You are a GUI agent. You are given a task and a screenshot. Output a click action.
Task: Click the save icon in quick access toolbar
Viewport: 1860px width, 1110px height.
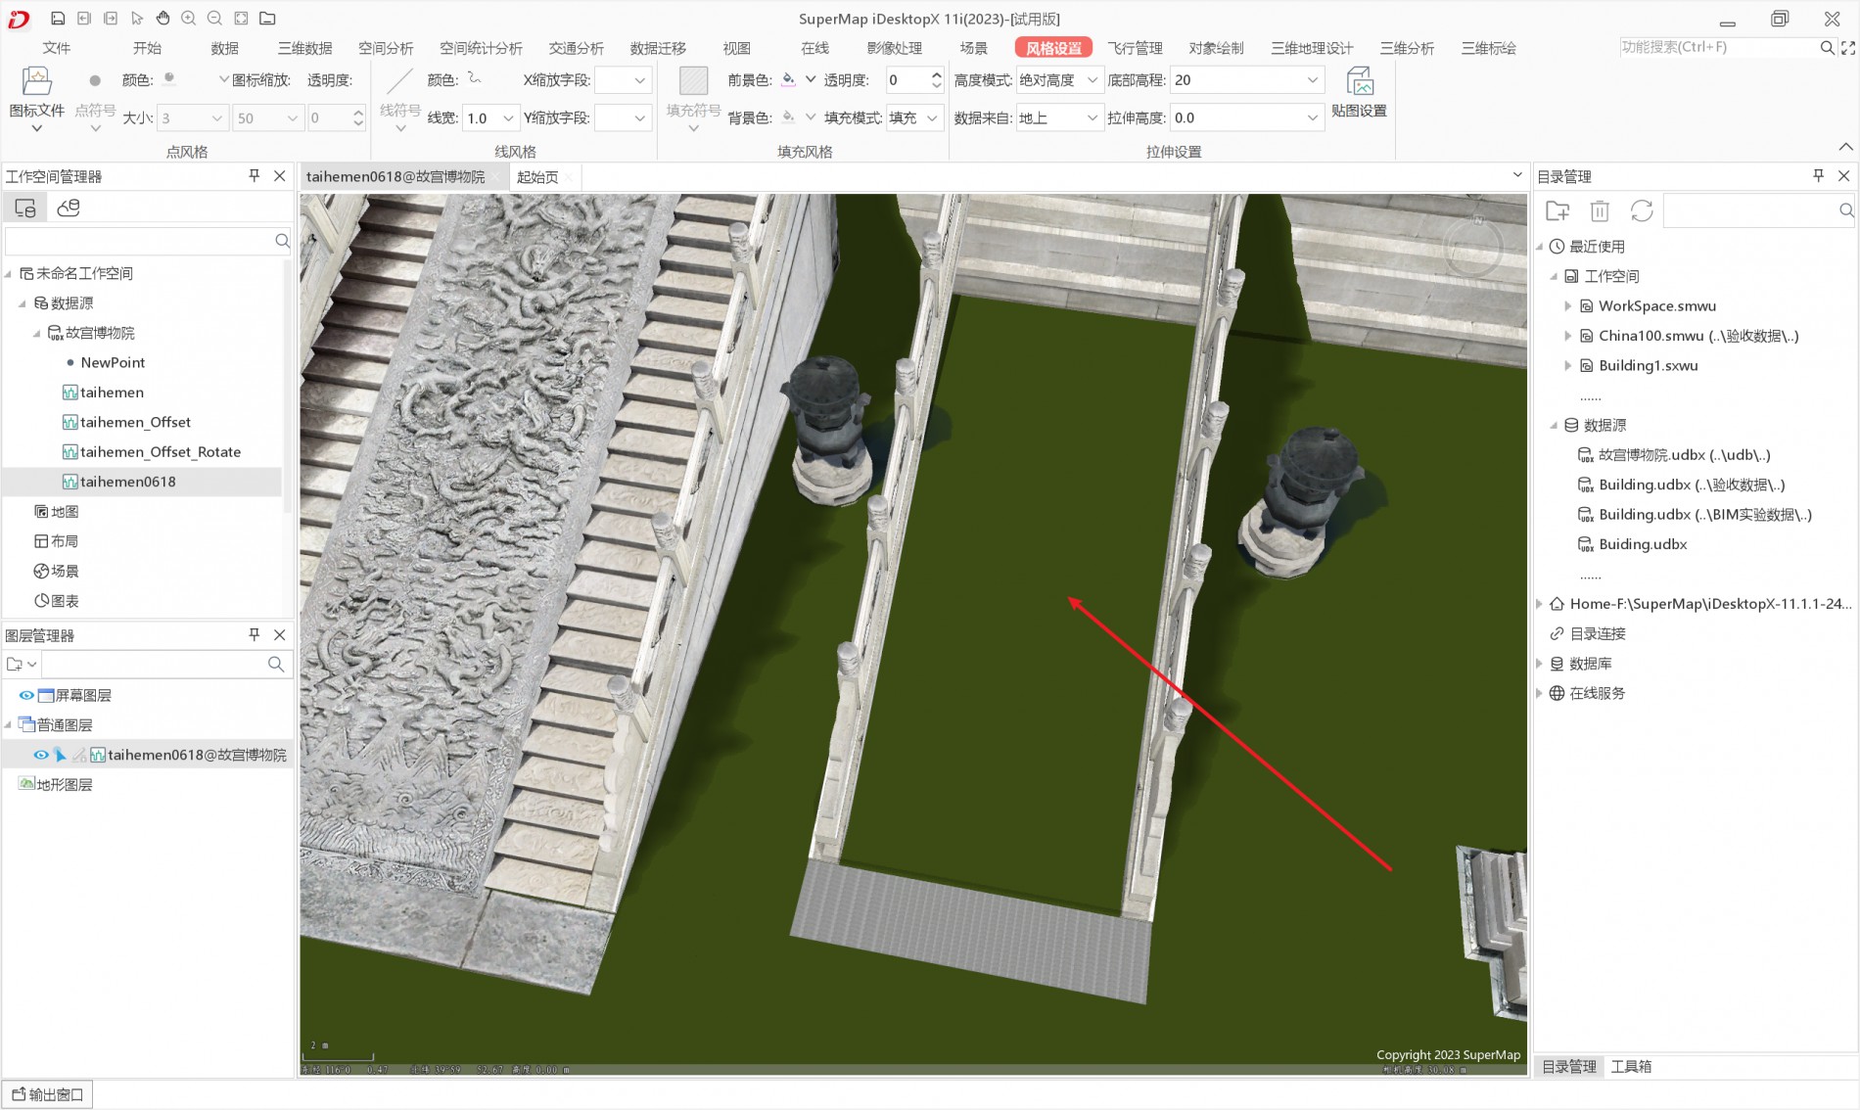point(58,19)
